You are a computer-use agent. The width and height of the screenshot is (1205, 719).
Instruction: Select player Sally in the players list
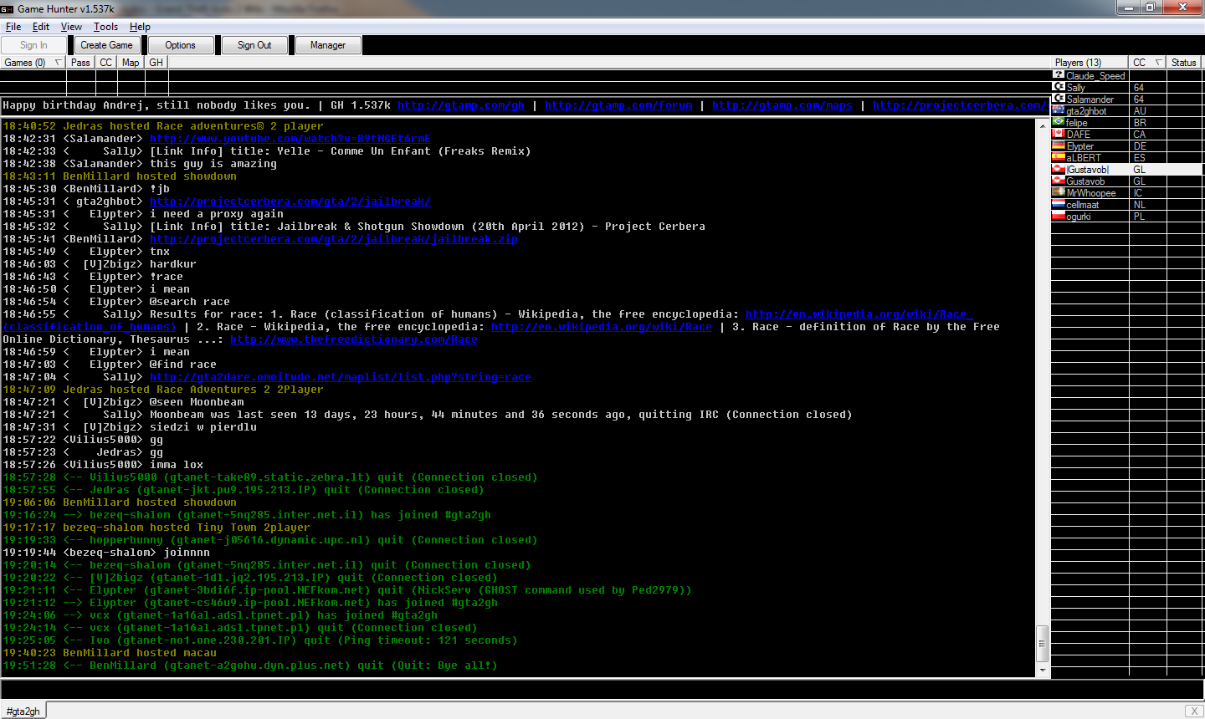coord(1075,87)
